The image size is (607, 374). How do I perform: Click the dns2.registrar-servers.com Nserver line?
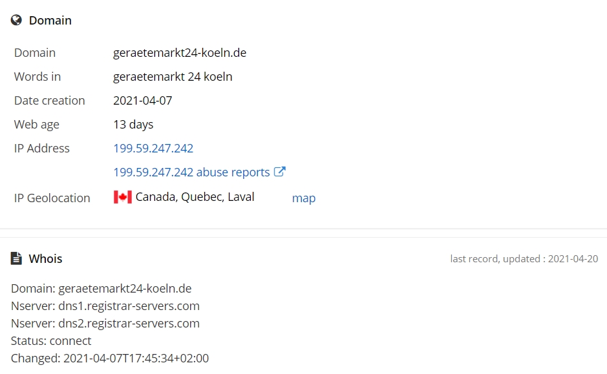[x=105, y=324]
